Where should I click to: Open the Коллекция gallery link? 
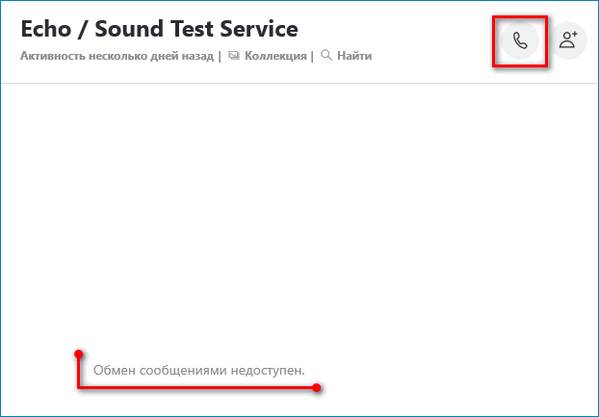coord(275,56)
